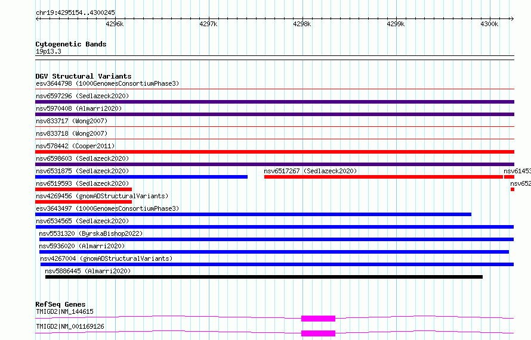Click the 4299k ruler position
Image resolution: width=531 pixels, height=340 pixels.
[x=396, y=24]
